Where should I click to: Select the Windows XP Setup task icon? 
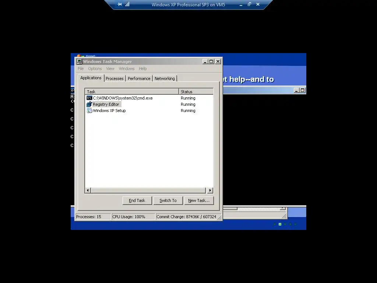pyautogui.click(x=89, y=111)
